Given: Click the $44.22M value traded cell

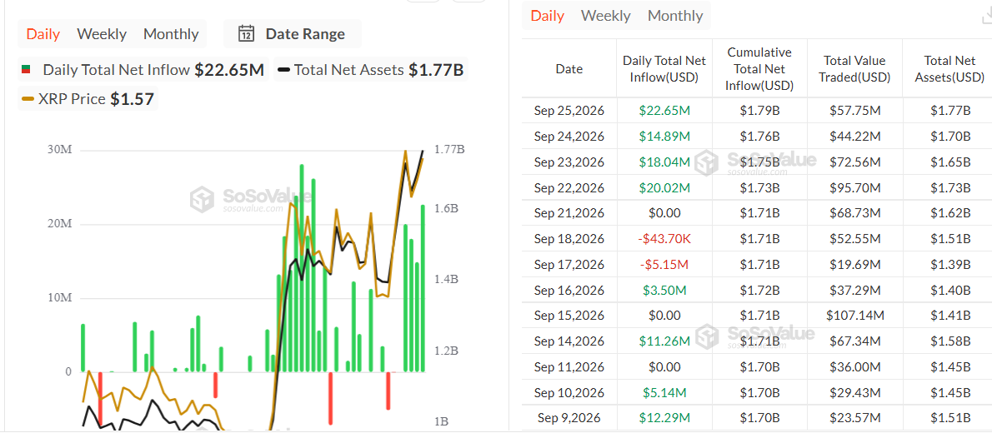Looking at the screenshot, I should (855, 136).
